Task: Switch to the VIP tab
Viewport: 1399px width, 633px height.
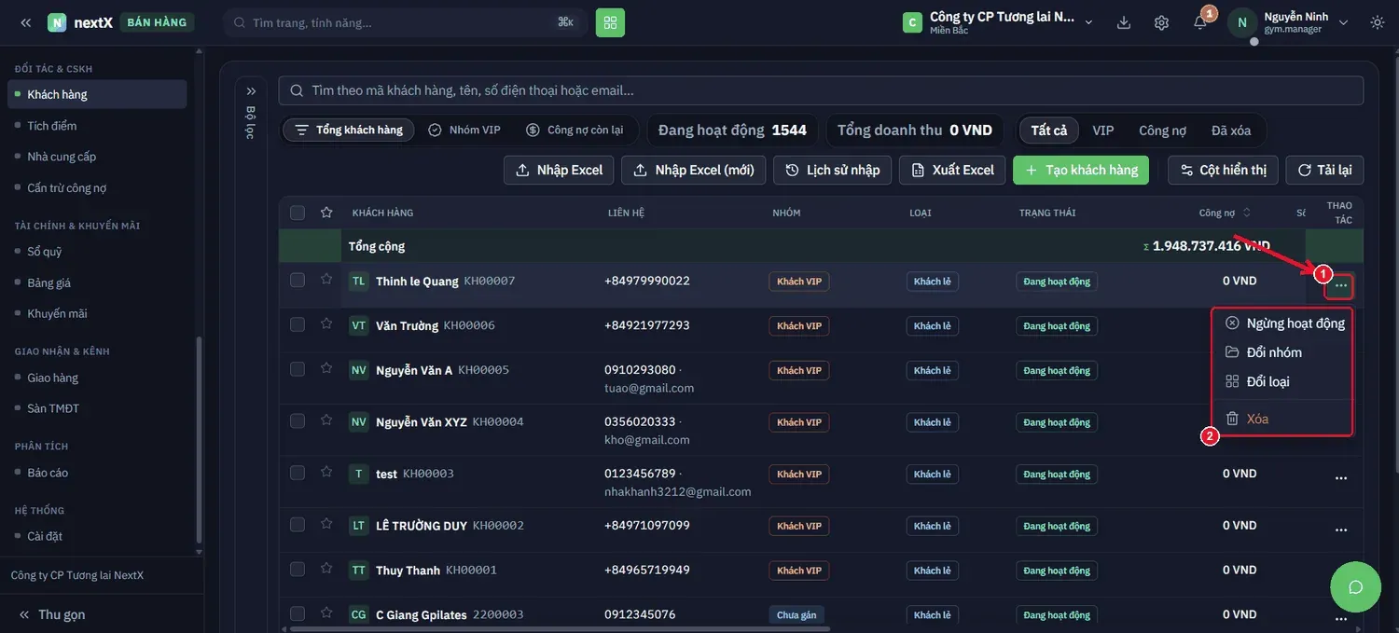Action: (x=1103, y=131)
